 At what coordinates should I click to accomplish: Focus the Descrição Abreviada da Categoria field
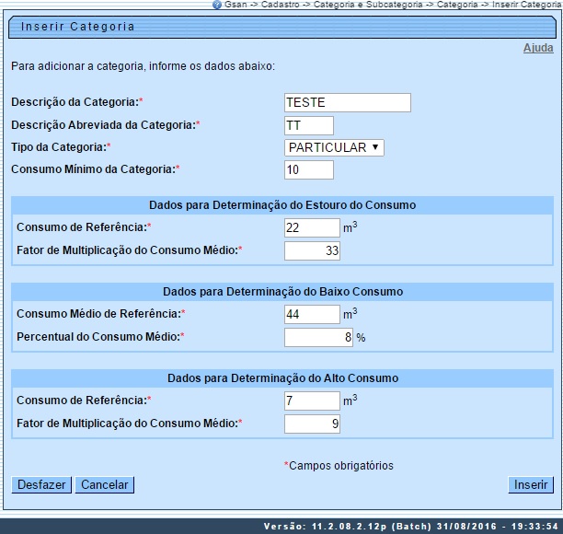(x=309, y=126)
